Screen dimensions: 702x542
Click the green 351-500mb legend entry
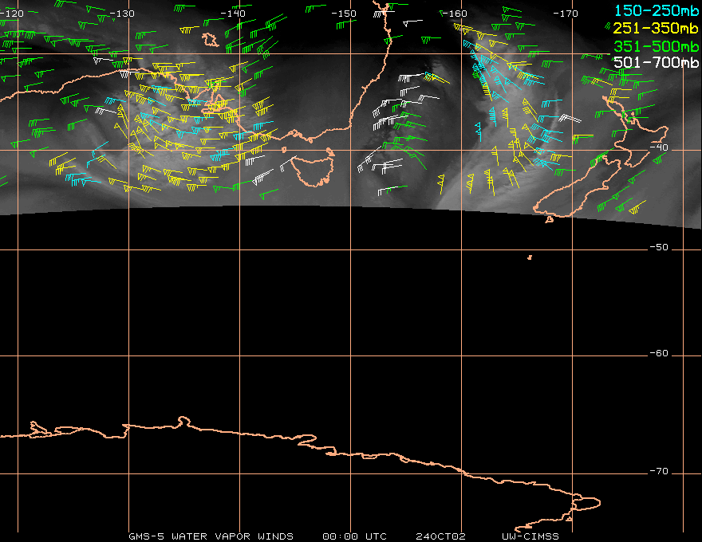click(x=654, y=45)
